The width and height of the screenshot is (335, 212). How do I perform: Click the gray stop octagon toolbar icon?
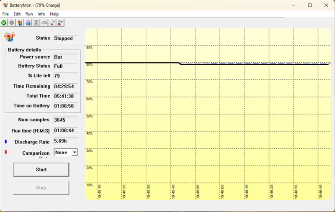pos(12,23)
